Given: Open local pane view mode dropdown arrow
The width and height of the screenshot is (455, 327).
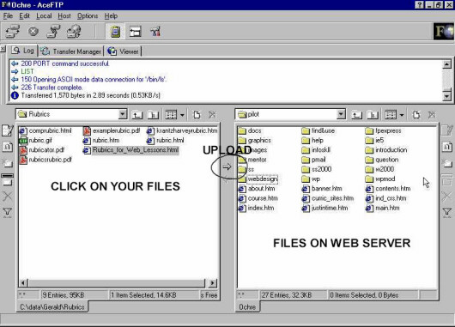Looking at the screenshot, I should pos(182,115).
